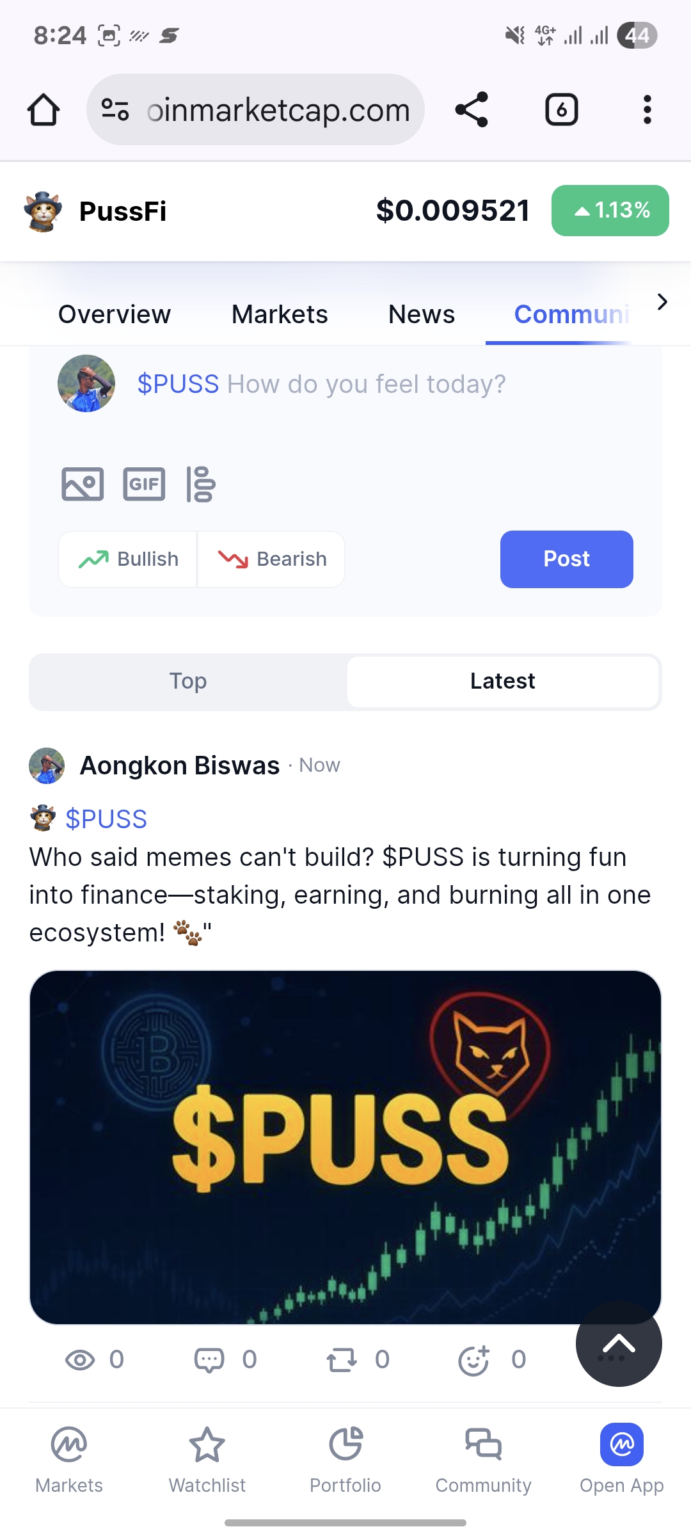The width and height of the screenshot is (691, 1536).
Task: Add a GIF to the post
Action: click(144, 484)
